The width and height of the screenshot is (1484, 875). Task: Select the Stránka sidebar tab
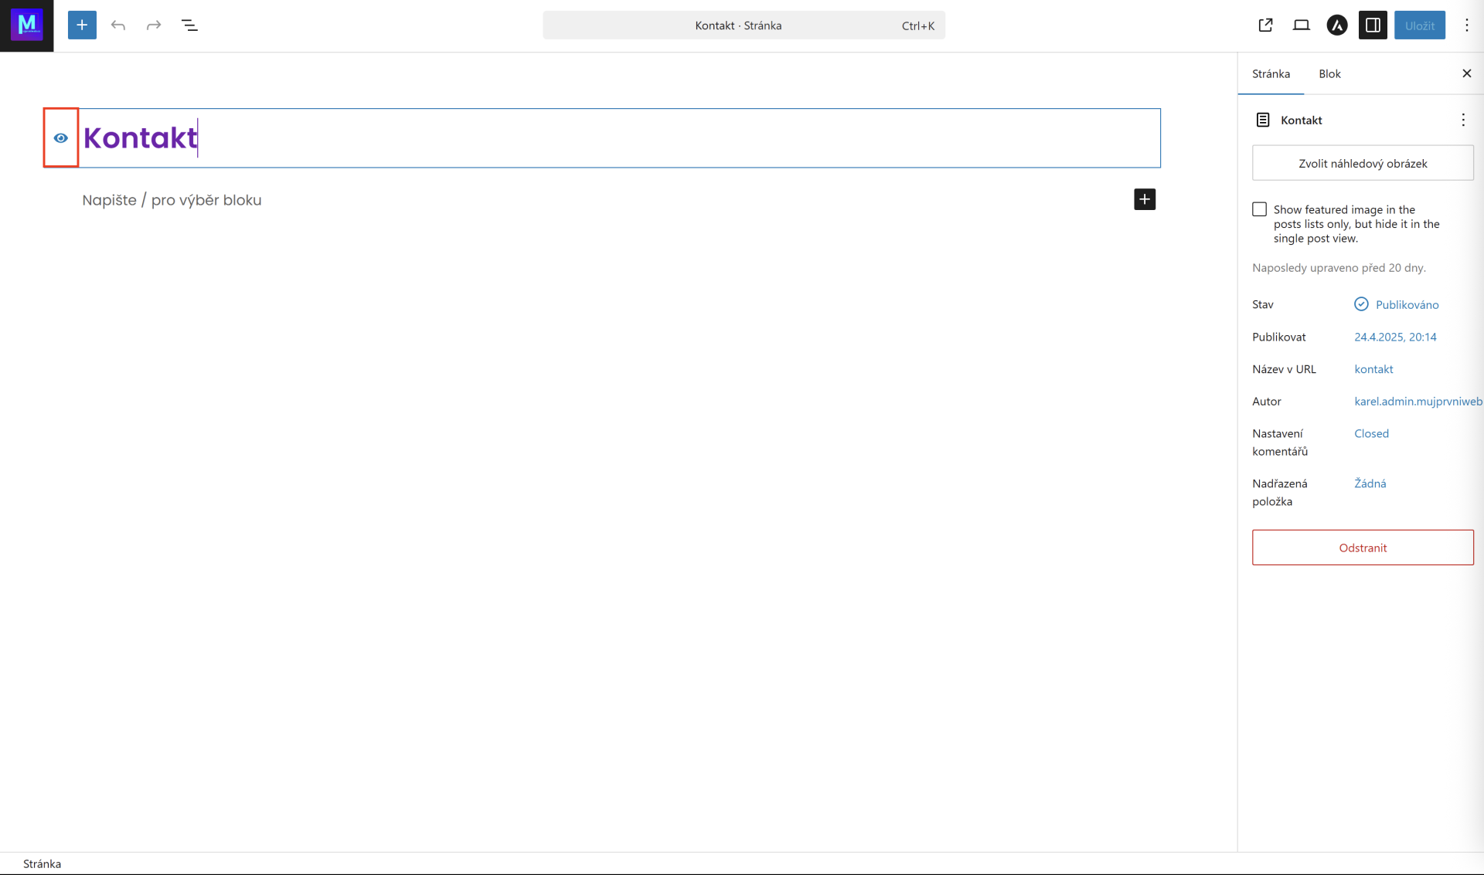1271,74
